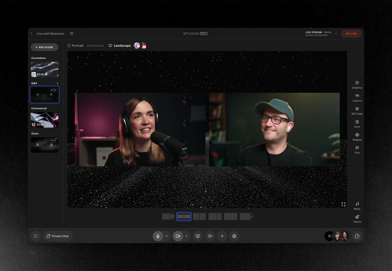Image resolution: width=392 pixels, height=271 pixels.
Task: Switch to the Landscape tab
Action: pos(120,46)
